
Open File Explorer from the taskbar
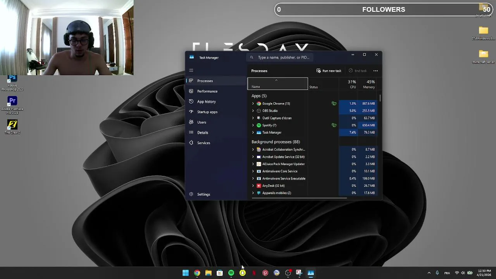pos(208,273)
